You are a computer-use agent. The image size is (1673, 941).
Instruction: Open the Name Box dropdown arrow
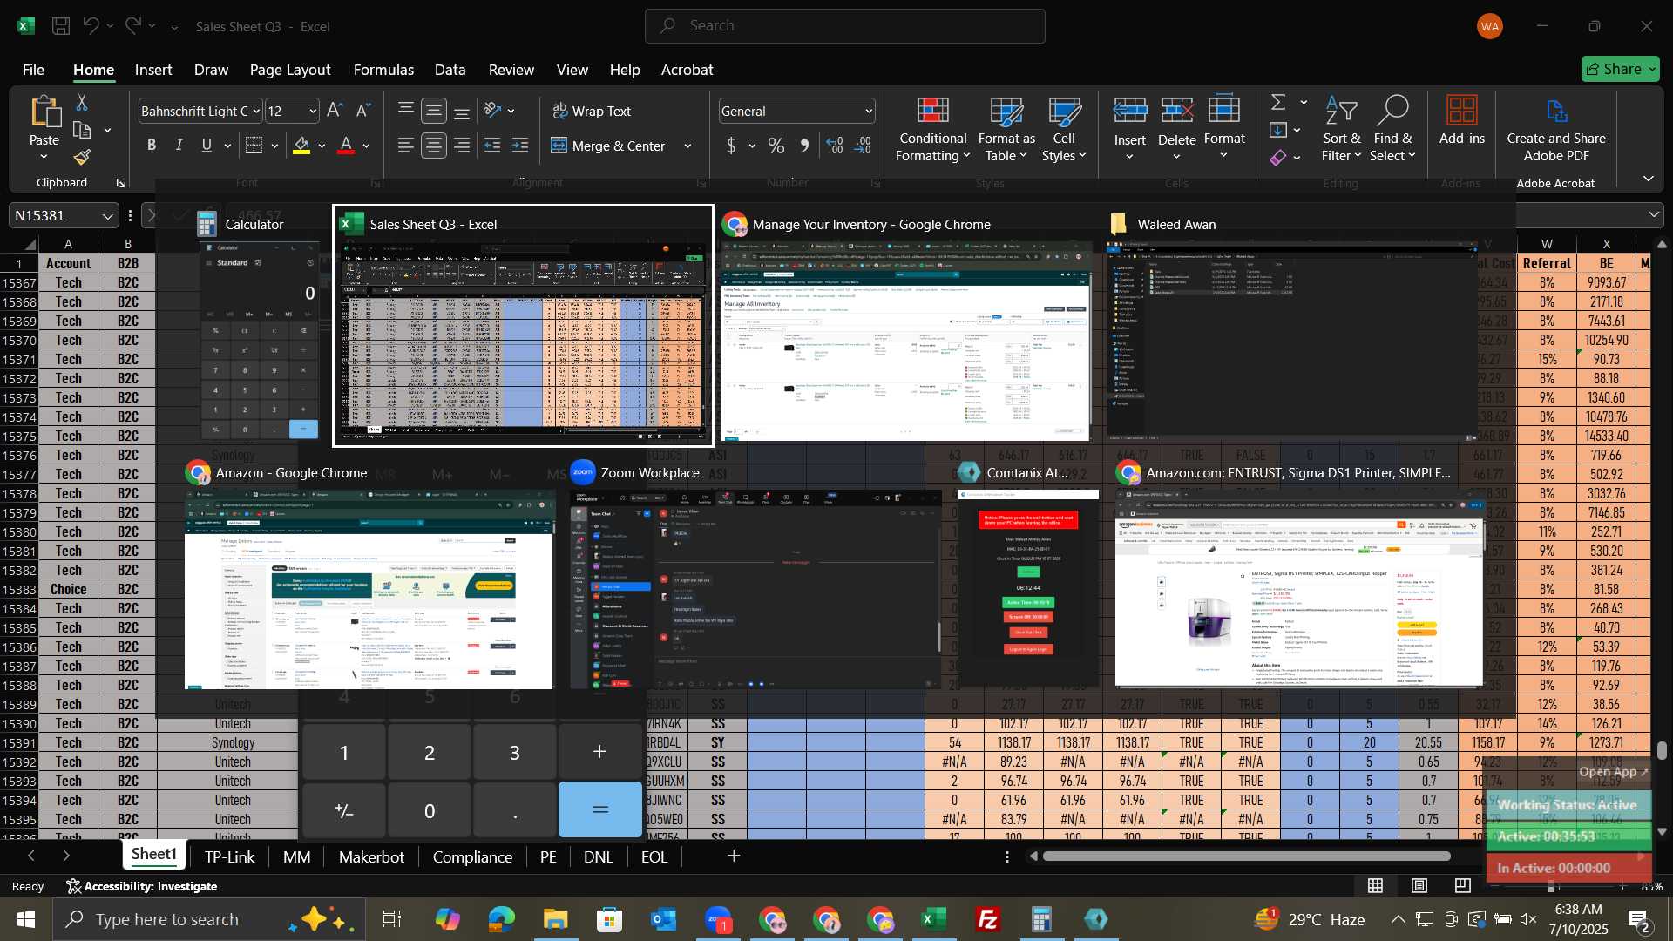[107, 216]
